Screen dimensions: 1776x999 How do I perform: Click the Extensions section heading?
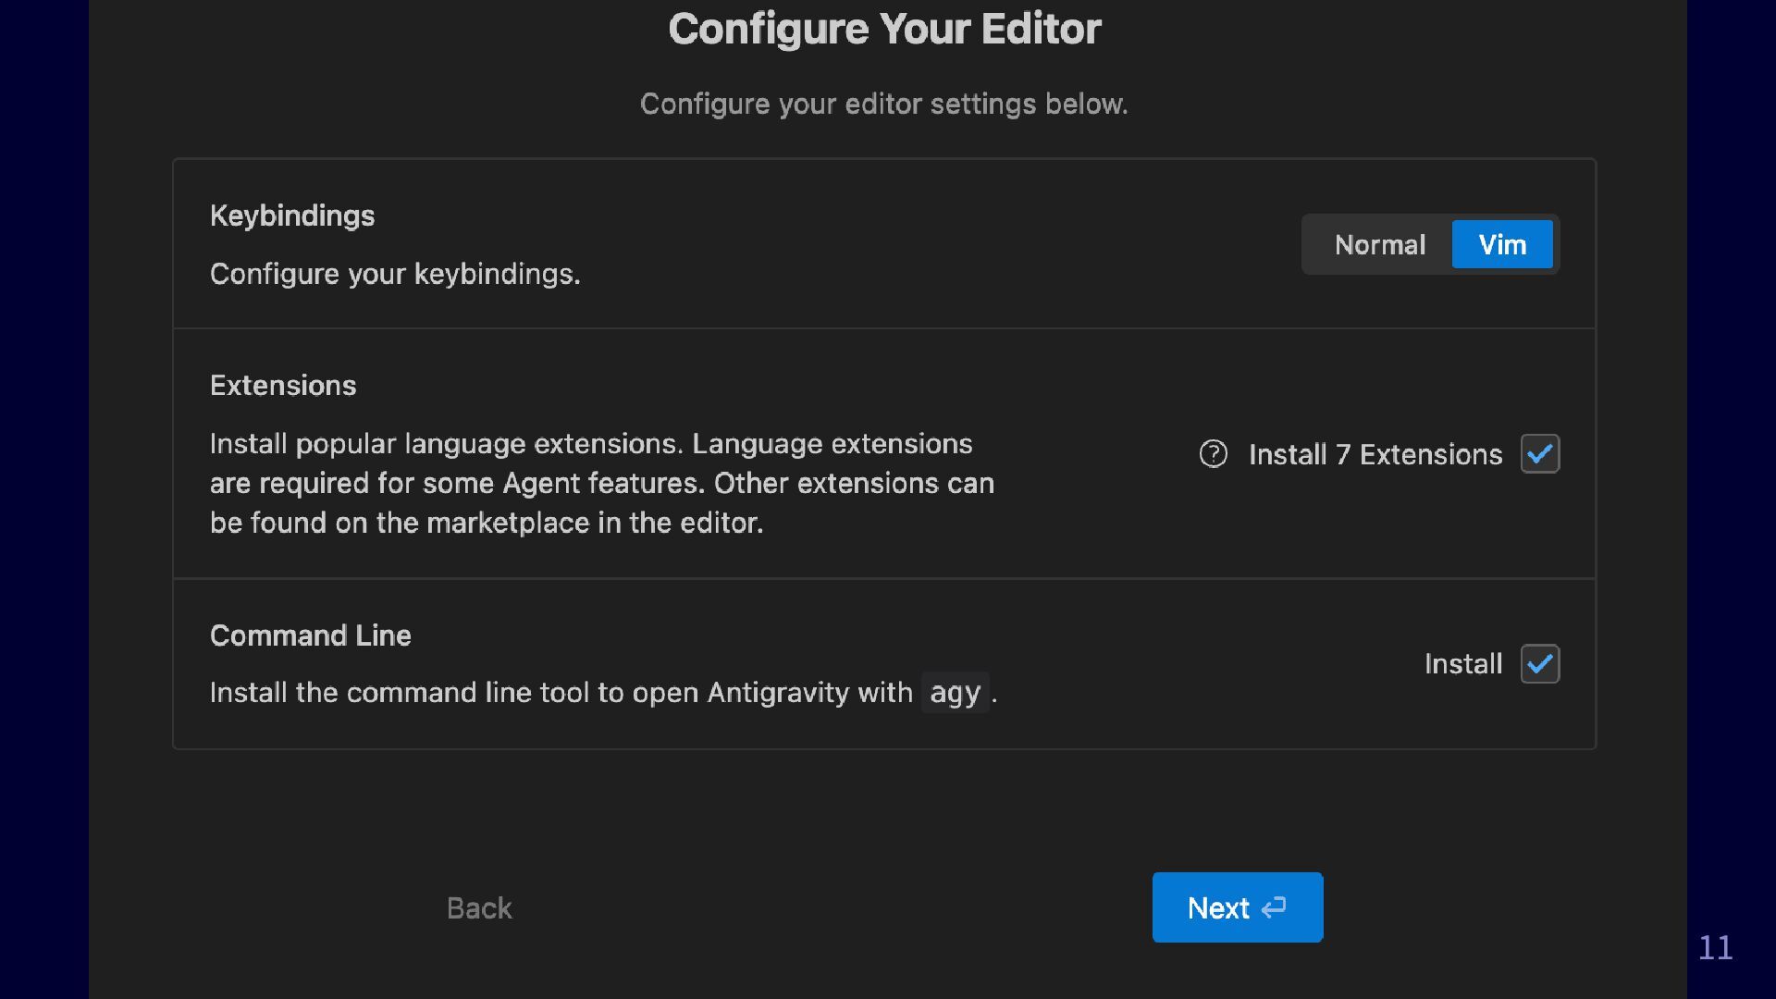[283, 385]
